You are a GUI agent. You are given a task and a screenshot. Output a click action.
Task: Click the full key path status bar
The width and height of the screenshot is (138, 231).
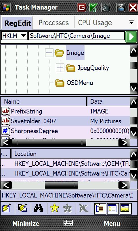[x=69, y=195]
